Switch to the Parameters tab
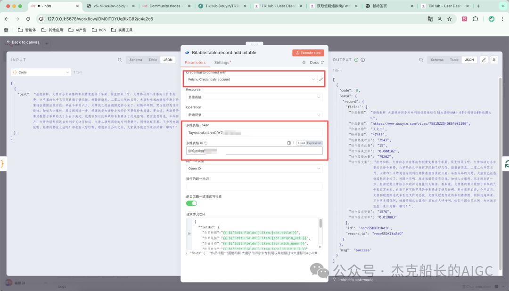 [195, 62]
